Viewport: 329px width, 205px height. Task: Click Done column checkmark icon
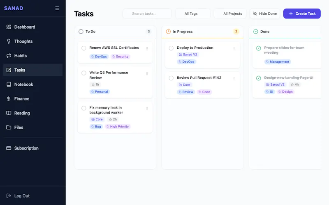[255, 32]
